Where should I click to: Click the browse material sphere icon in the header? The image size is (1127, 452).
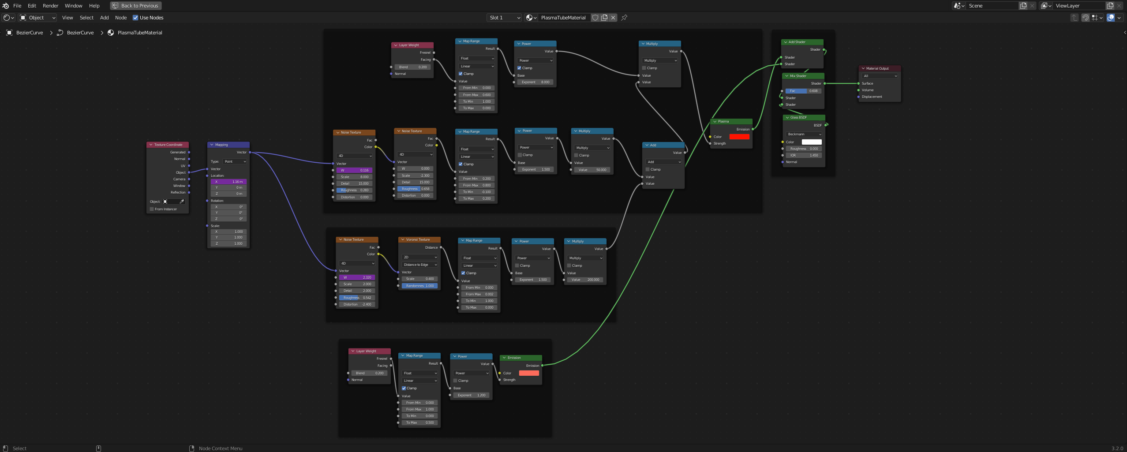tap(529, 18)
